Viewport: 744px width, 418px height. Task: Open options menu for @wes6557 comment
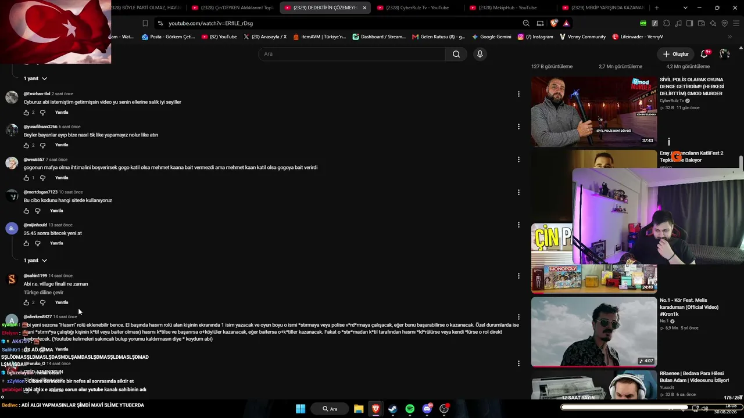pos(518,160)
